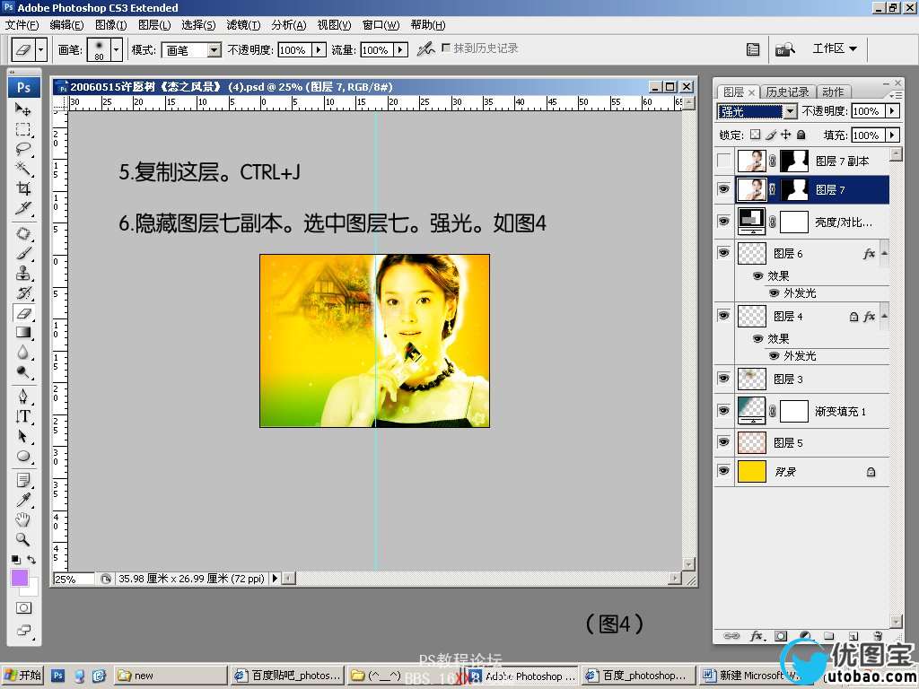Select the Brush tool
Viewport: 919px width, 689px height.
click(x=22, y=253)
